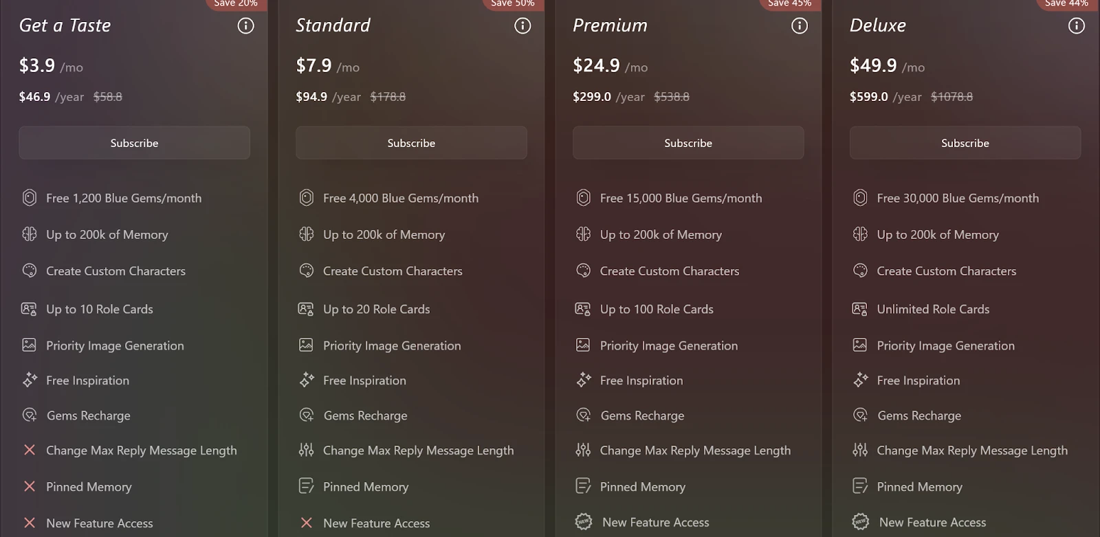Click red X beside Pinned Memory in Get a Taste
This screenshot has width=1100, height=537.
pos(29,486)
